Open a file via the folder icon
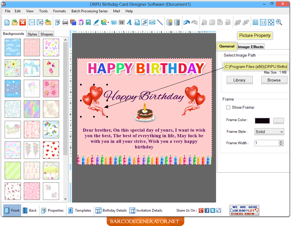Screen dimensions: 291x226 click(x=15, y=22)
